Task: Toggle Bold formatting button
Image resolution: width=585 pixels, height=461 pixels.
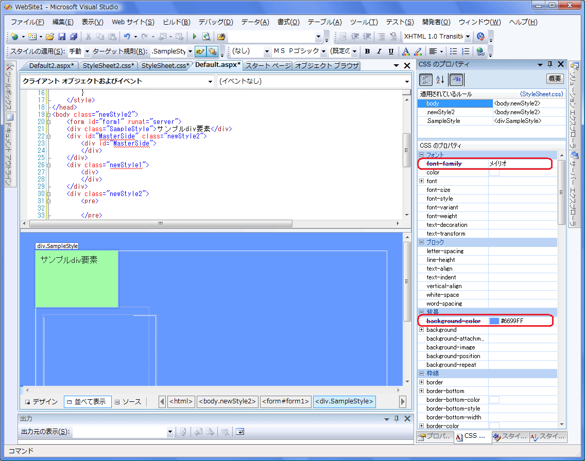Action: (367, 51)
